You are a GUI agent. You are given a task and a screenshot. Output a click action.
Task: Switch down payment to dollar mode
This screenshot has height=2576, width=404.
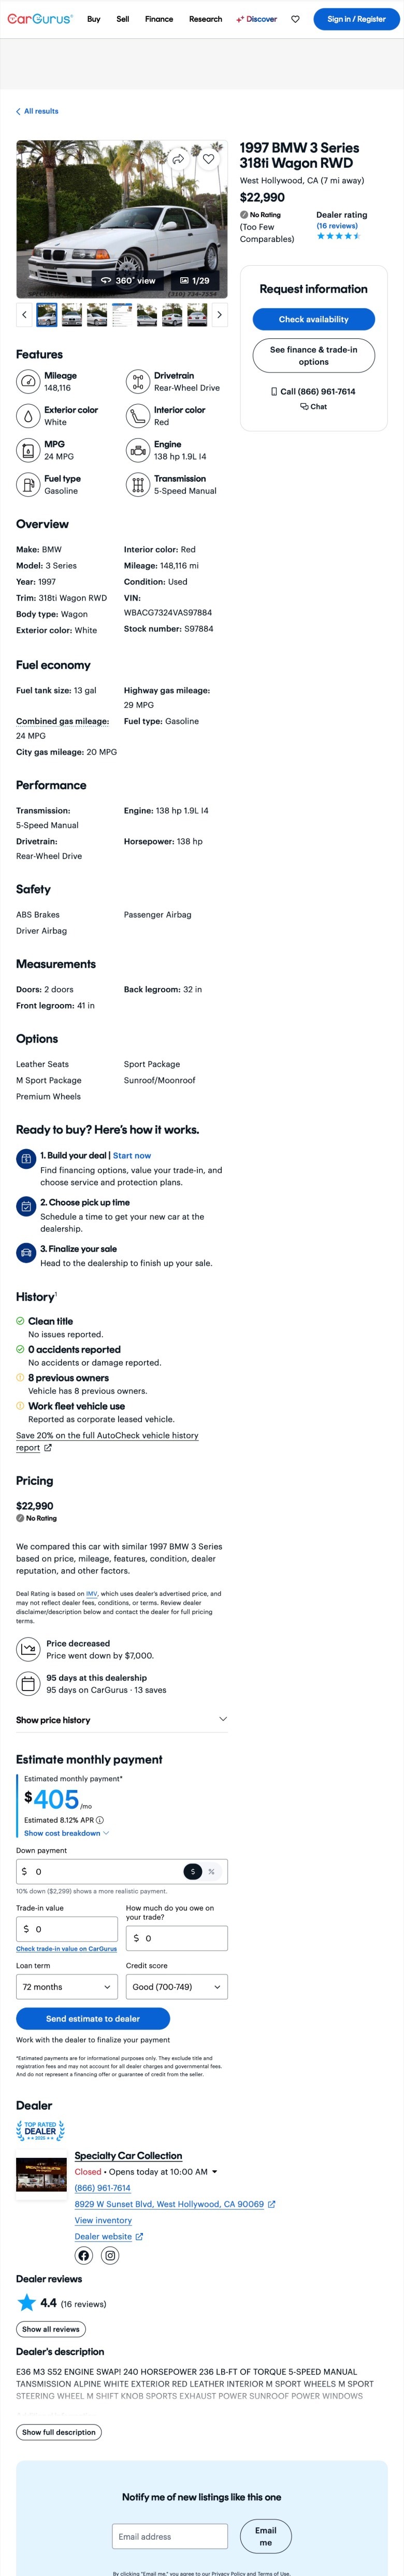pos(193,1871)
